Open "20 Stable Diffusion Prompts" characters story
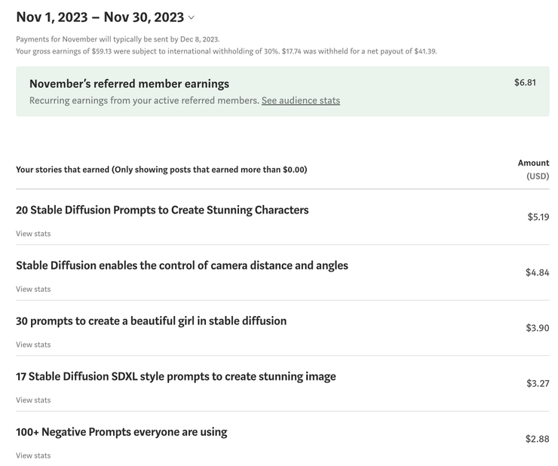 click(x=162, y=210)
